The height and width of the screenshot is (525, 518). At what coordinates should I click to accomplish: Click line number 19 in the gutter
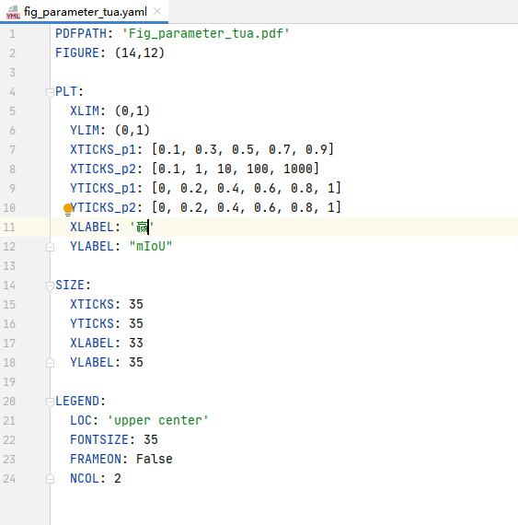click(x=9, y=381)
